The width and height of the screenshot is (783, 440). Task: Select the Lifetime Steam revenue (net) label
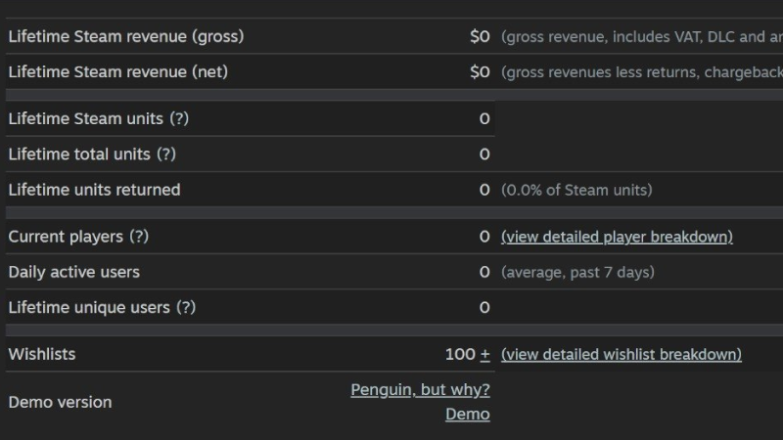(117, 71)
